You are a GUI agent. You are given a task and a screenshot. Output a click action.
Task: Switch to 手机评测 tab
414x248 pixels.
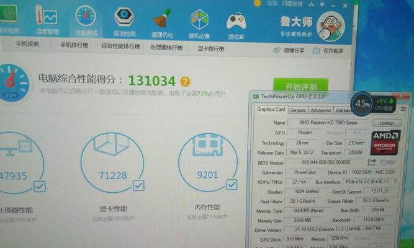pos(27,44)
